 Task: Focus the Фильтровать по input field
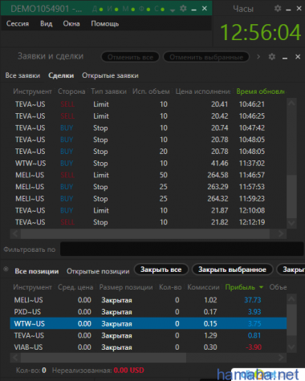(x=182, y=249)
